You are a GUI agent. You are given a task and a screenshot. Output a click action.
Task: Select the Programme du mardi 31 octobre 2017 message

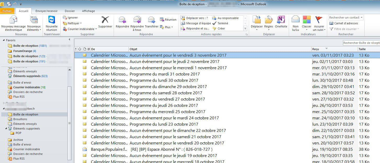227,74
